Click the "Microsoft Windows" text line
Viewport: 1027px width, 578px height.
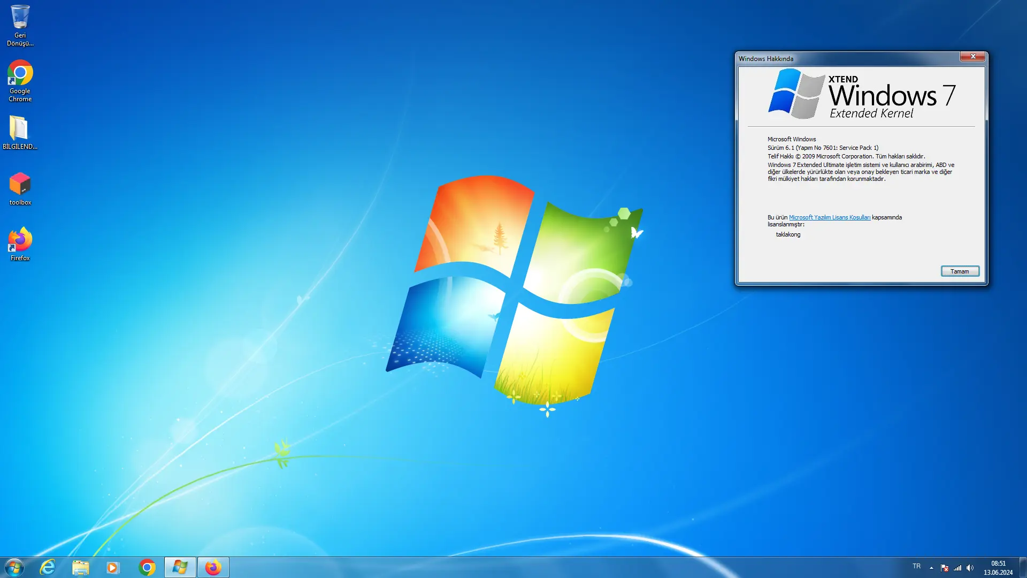click(x=792, y=139)
